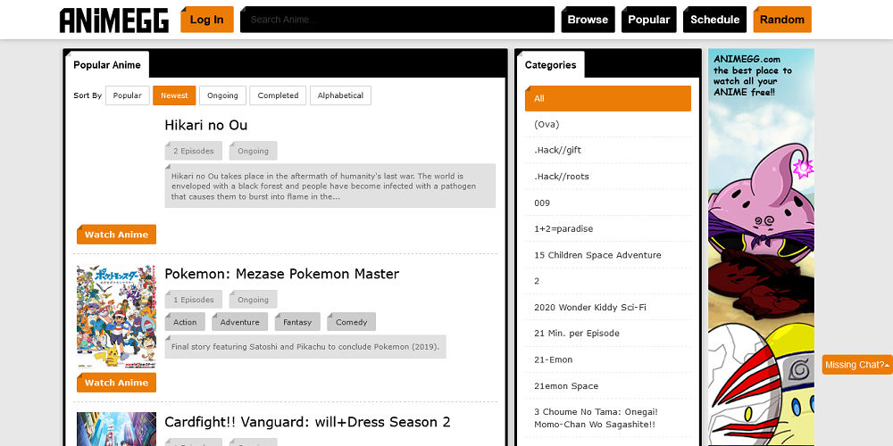Select the 21emon Space category

[607, 385]
